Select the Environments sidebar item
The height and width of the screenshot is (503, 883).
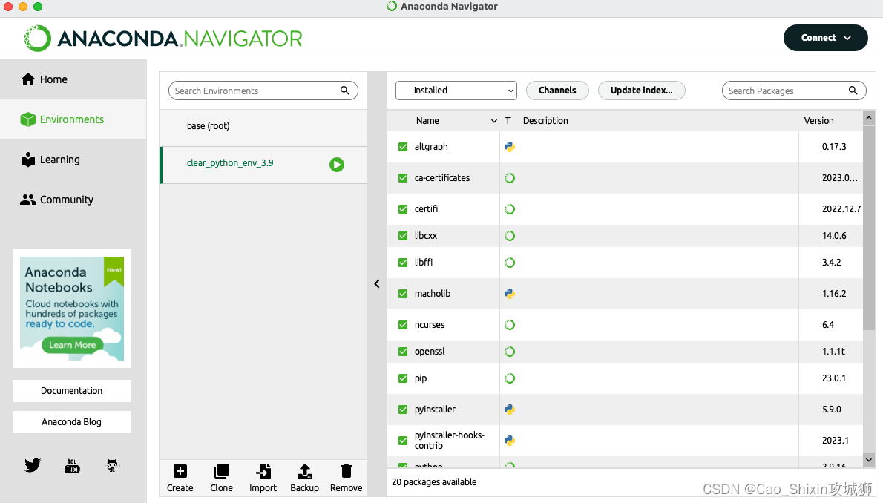pyautogui.click(x=73, y=119)
